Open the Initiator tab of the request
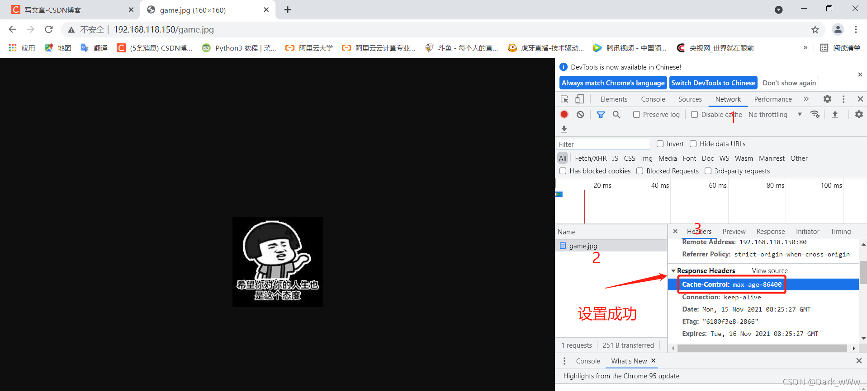The image size is (867, 391). tap(807, 232)
